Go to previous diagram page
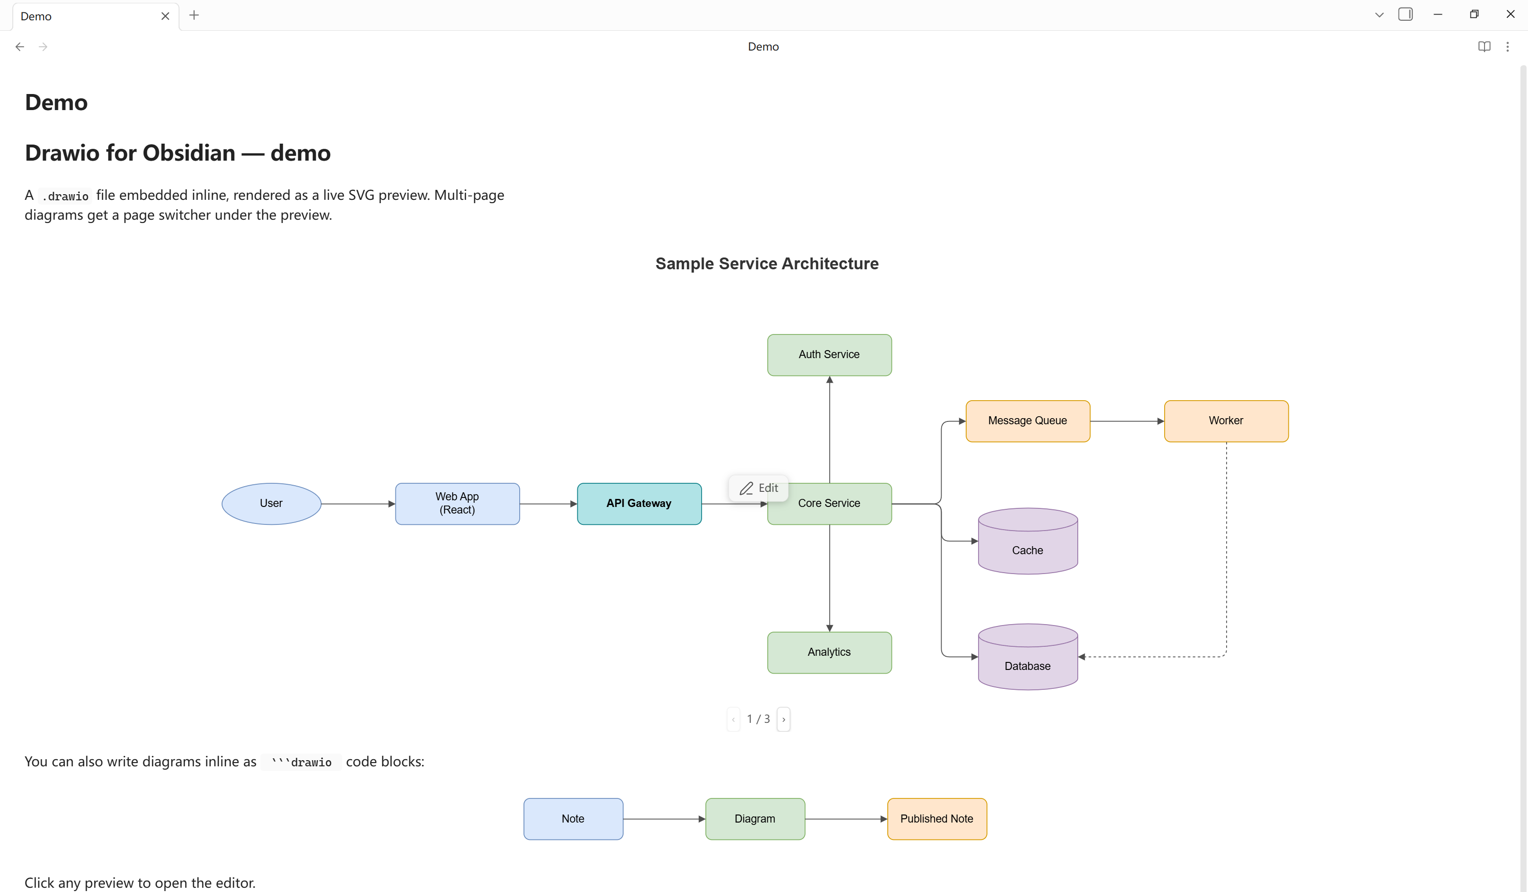Viewport: 1528px width, 892px height. pyautogui.click(x=733, y=719)
